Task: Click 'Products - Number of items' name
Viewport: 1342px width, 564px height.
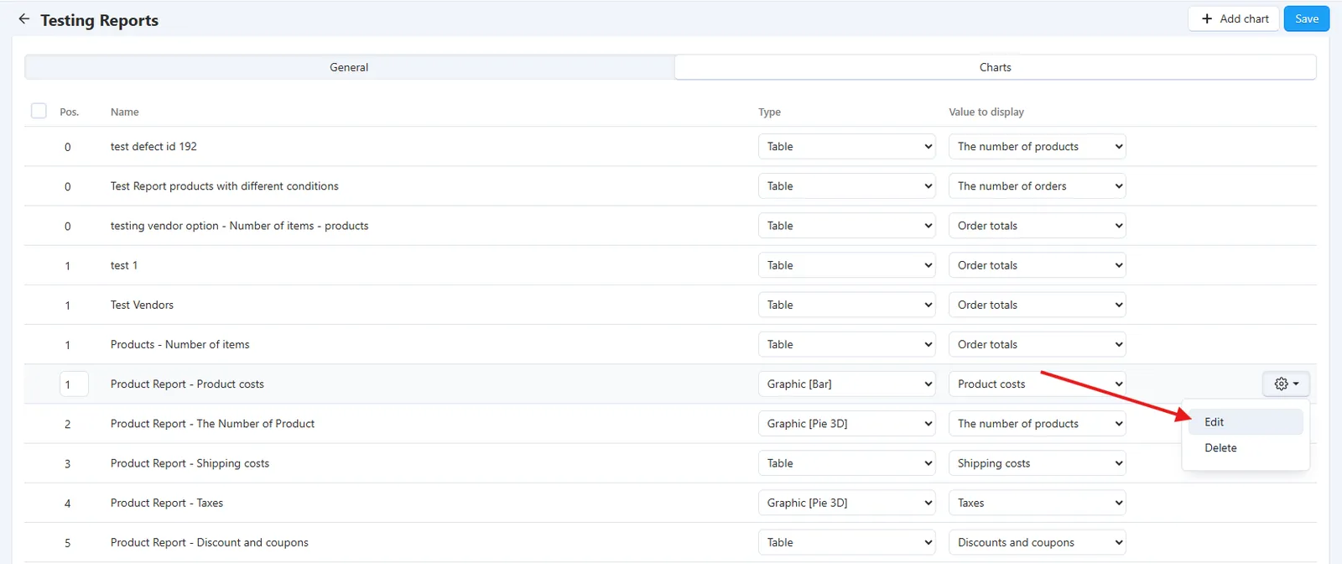Action: [x=180, y=344]
